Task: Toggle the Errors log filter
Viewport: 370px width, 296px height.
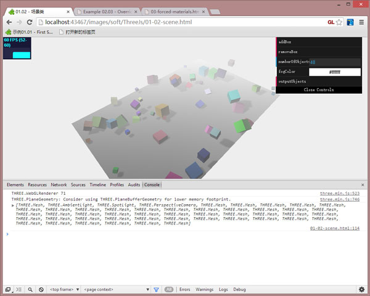Action: (x=184, y=289)
